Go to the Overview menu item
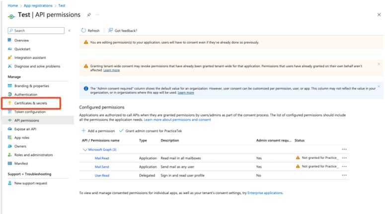385x214 pixels. 21,40
